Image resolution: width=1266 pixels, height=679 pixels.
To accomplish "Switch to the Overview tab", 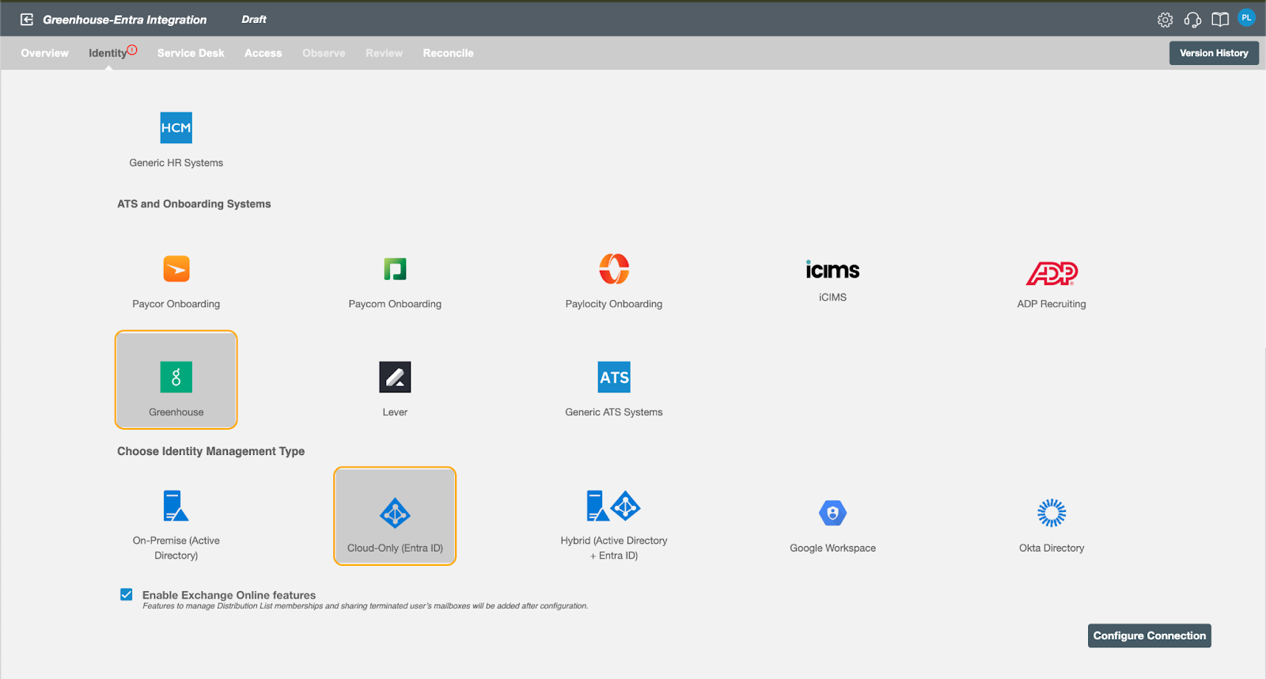I will (x=44, y=53).
